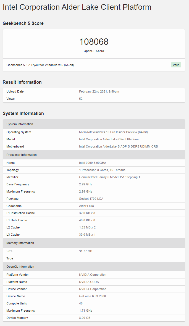Click the 'Device Memory' label
This screenshot has height=326, width=189.
pyautogui.click(x=17, y=318)
